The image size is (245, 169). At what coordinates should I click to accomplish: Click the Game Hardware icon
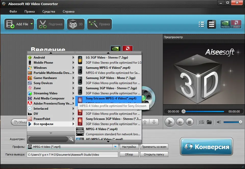point(30,78)
